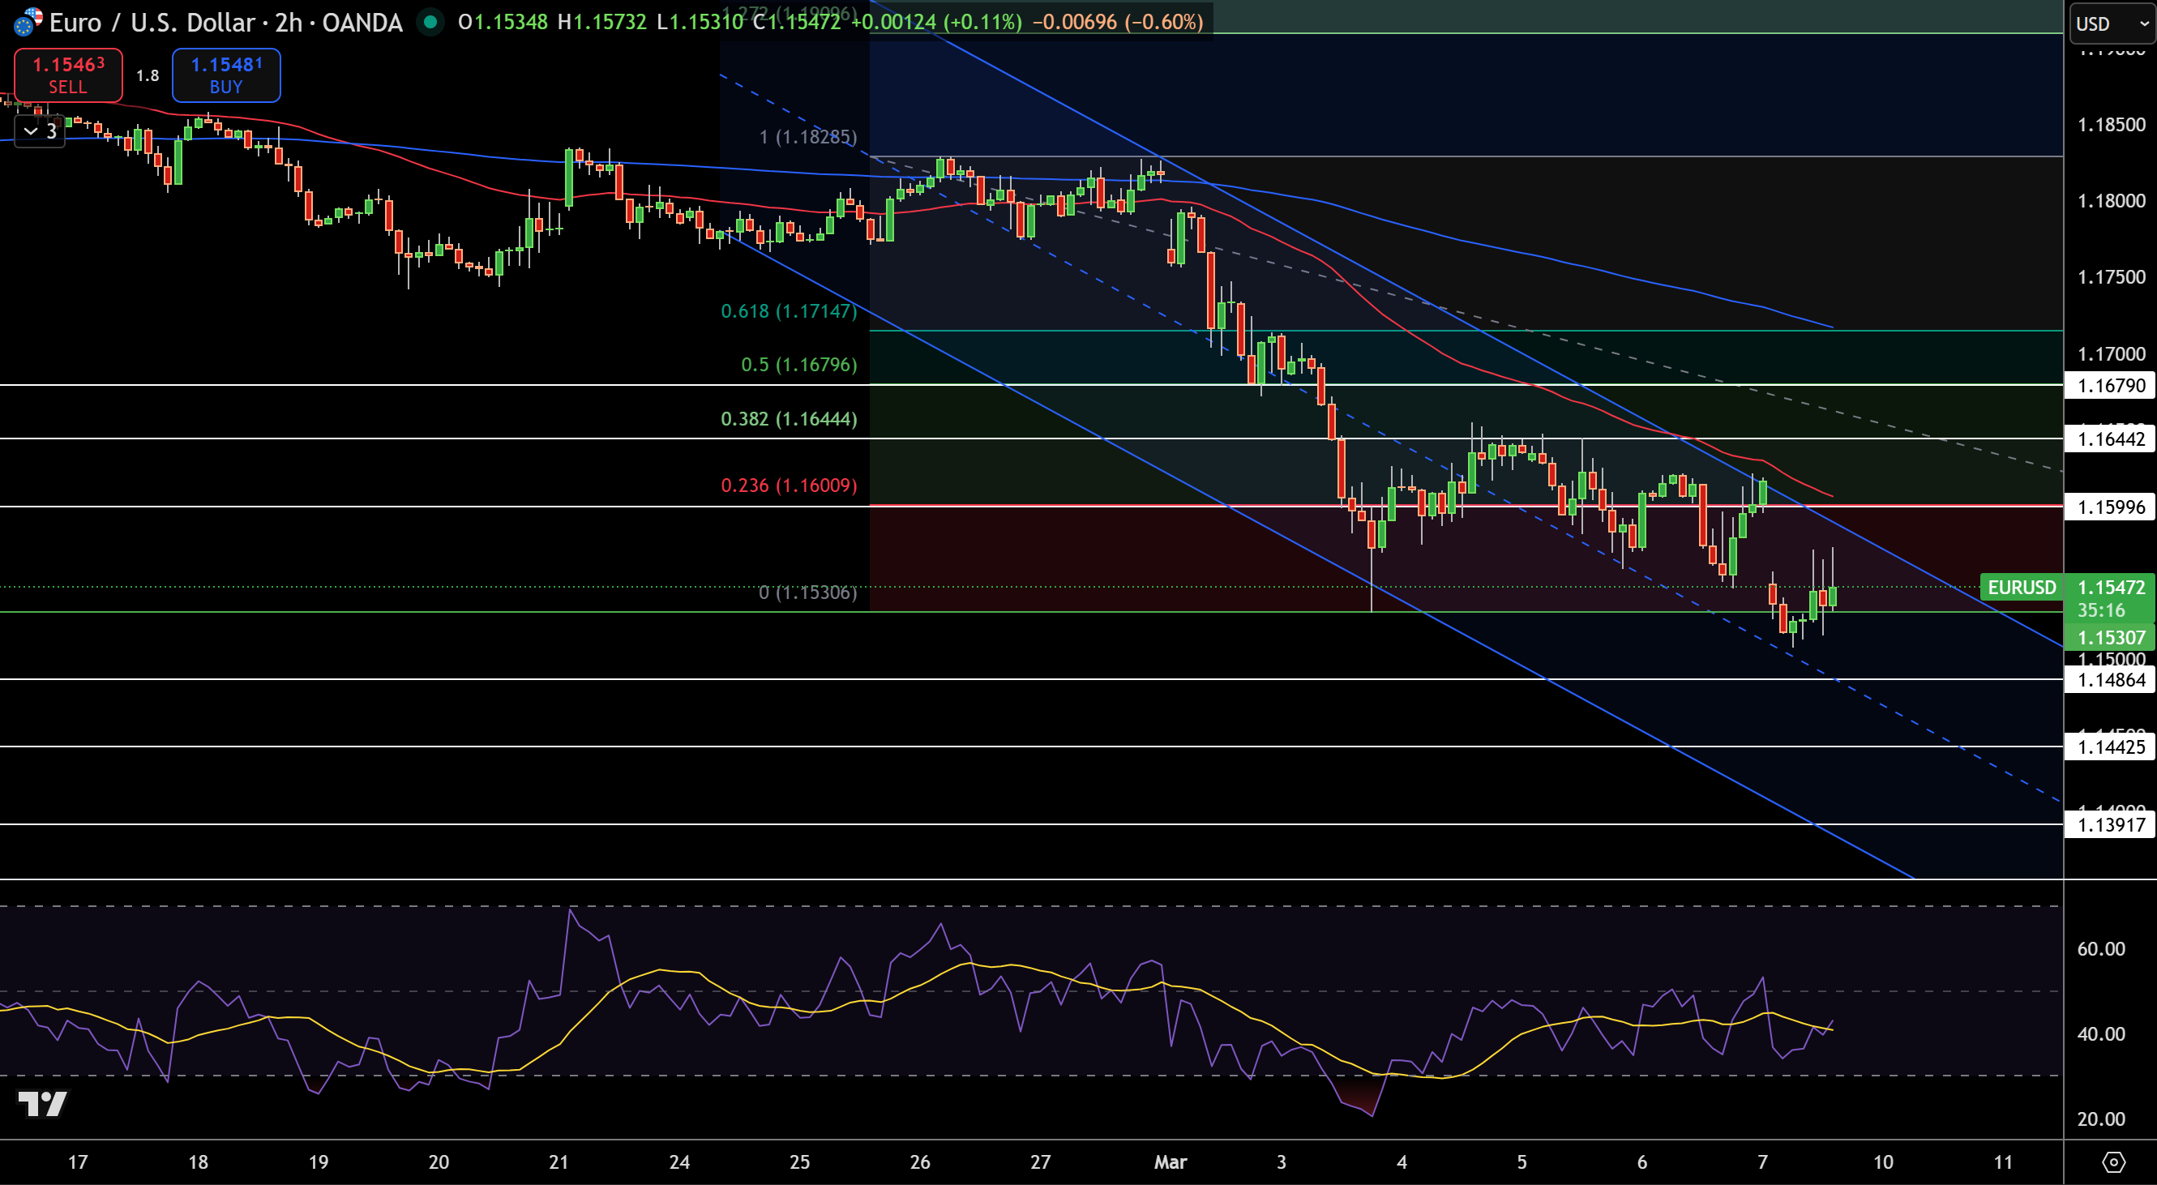Viewport: 2157px width, 1185px height.
Task: Click the 40.00 RSI scale label
Action: pyautogui.click(x=2101, y=1033)
